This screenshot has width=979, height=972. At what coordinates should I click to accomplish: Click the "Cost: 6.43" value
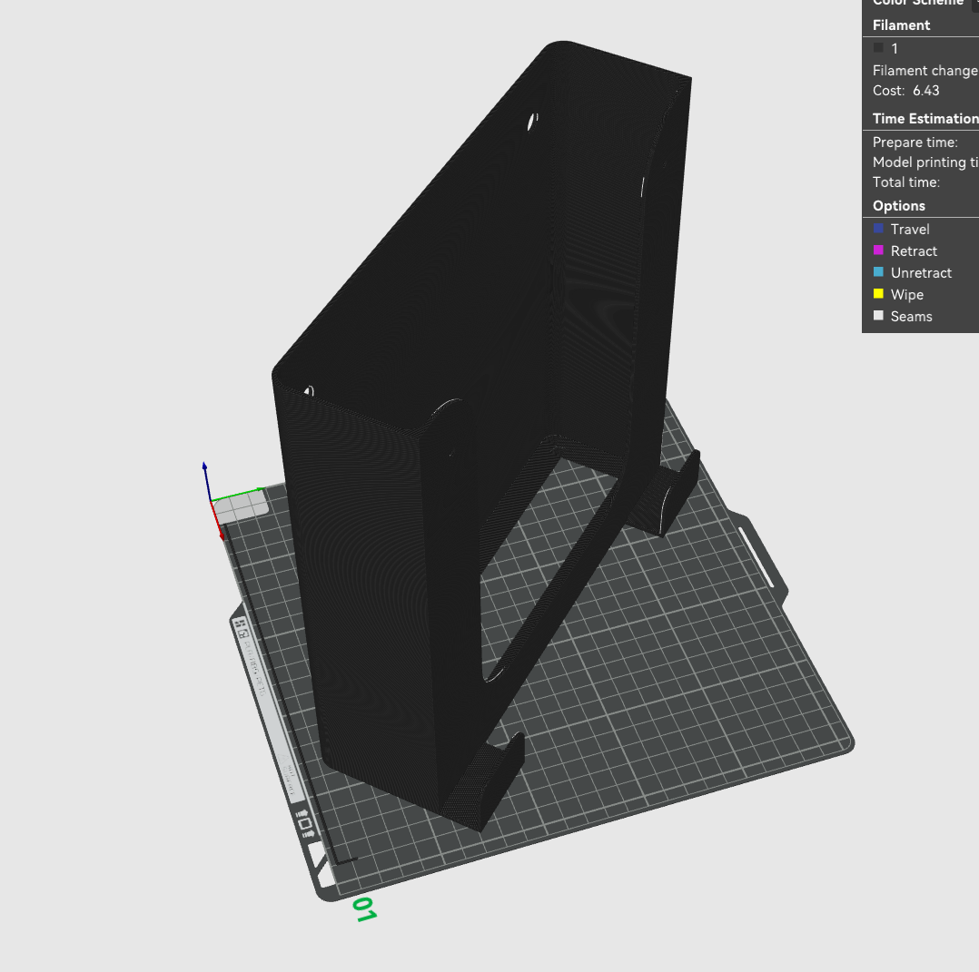906,91
